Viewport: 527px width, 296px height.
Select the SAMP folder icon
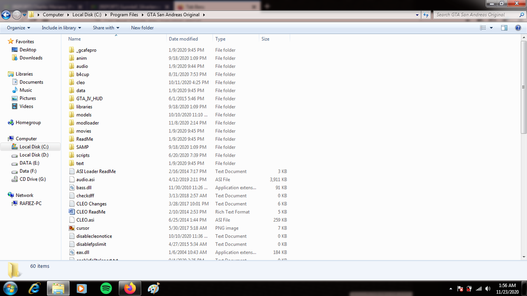point(72,147)
